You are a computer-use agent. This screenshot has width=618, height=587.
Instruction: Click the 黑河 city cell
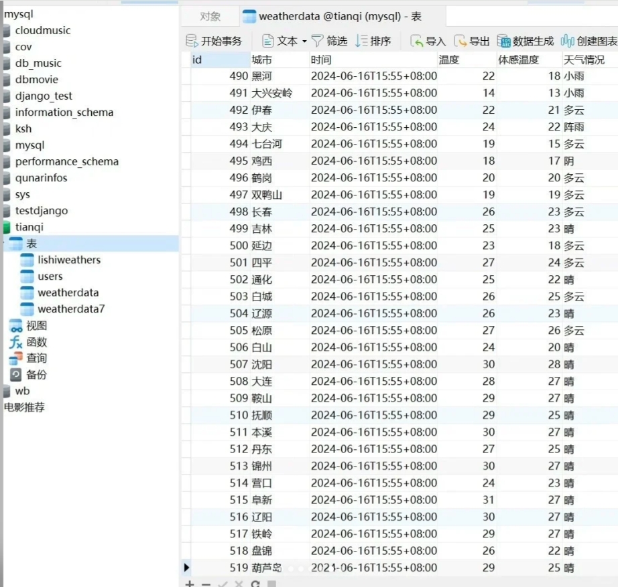tap(280, 76)
